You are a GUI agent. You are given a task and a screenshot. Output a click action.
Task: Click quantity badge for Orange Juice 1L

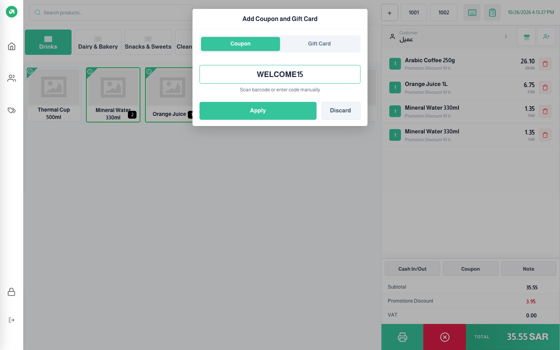pyautogui.click(x=395, y=87)
